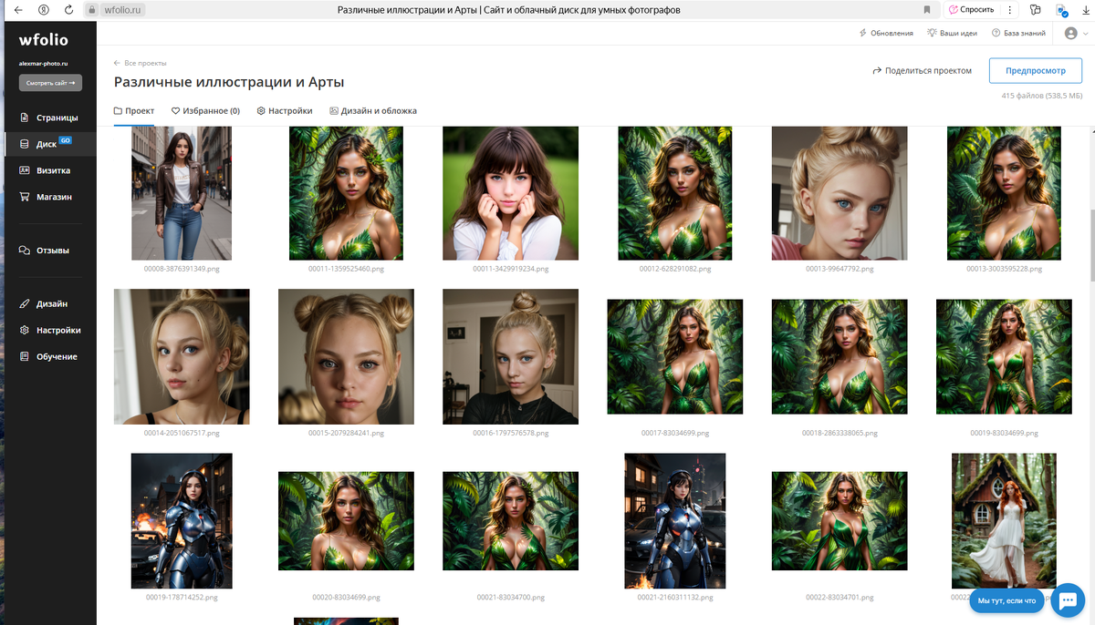
Task: Open Обучение in the sidebar
Action: pyautogui.click(x=47, y=357)
